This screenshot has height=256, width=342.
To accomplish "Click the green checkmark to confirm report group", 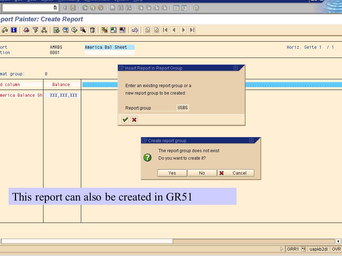I will click(125, 119).
